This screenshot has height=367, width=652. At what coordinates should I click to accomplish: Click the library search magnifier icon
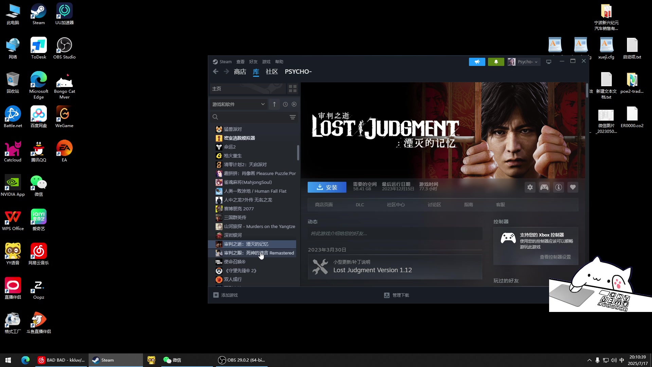tap(215, 117)
